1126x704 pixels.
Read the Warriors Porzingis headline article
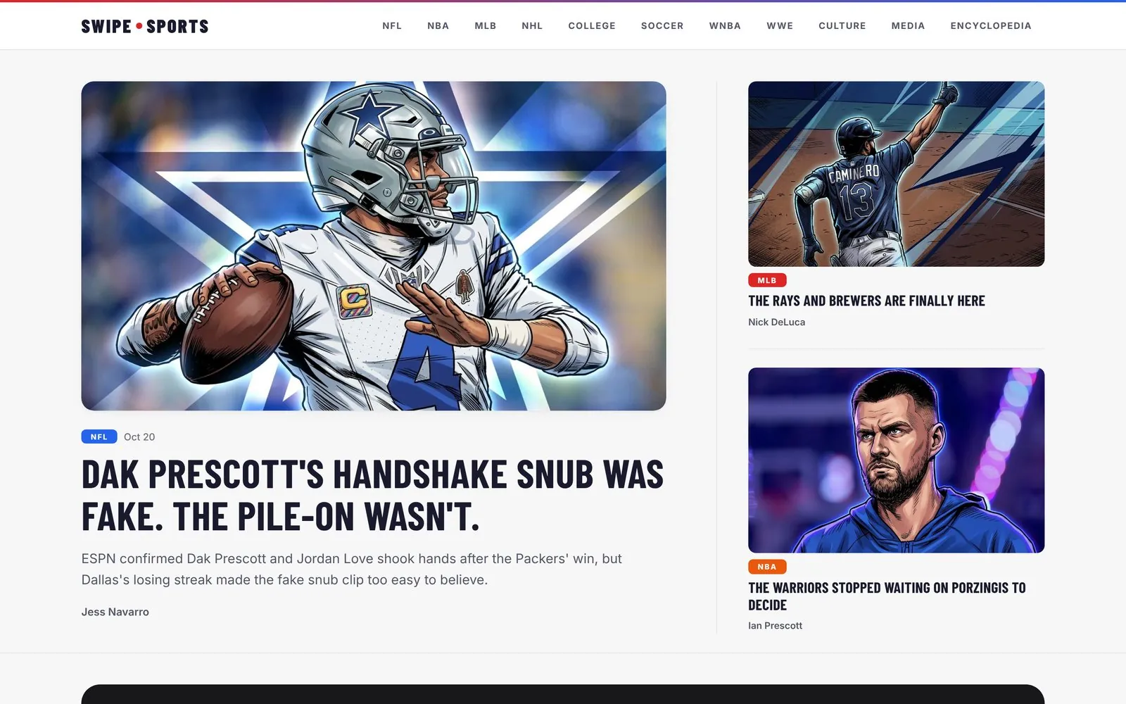click(x=887, y=596)
